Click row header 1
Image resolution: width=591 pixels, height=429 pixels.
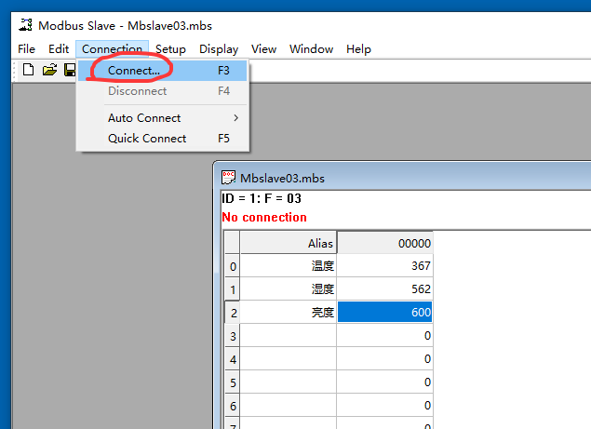[x=233, y=289]
